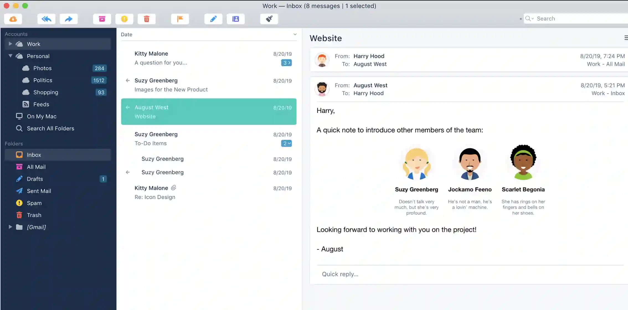Click the Unsubscribe icon in toolbar
This screenshot has height=310, width=628.
(x=269, y=19)
